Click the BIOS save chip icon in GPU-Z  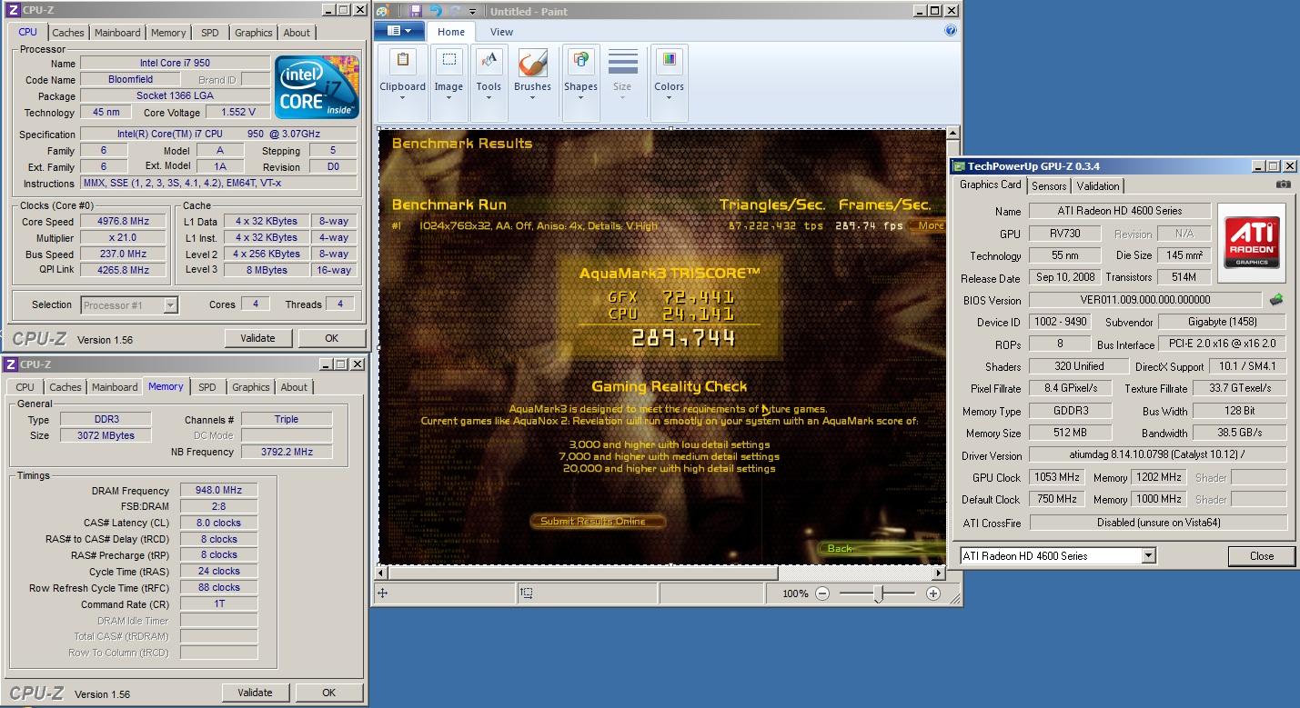point(1277,300)
